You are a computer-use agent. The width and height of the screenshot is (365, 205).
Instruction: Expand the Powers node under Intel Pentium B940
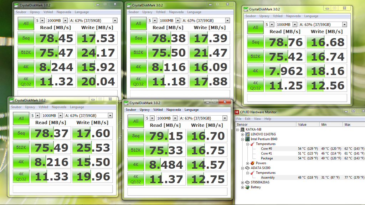(x=248, y=163)
